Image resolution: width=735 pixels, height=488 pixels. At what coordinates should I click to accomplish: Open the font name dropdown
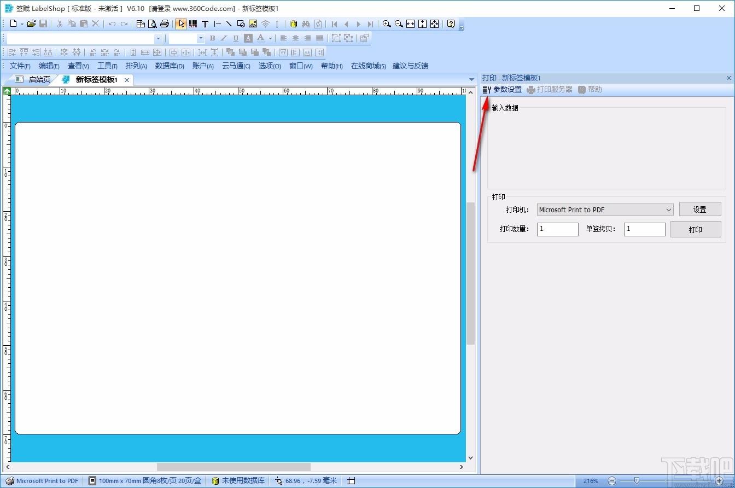click(x=158, y=38)
